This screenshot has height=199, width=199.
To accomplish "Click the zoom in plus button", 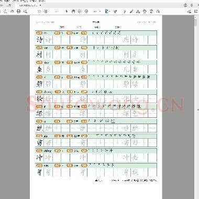I will coord(86,12).
